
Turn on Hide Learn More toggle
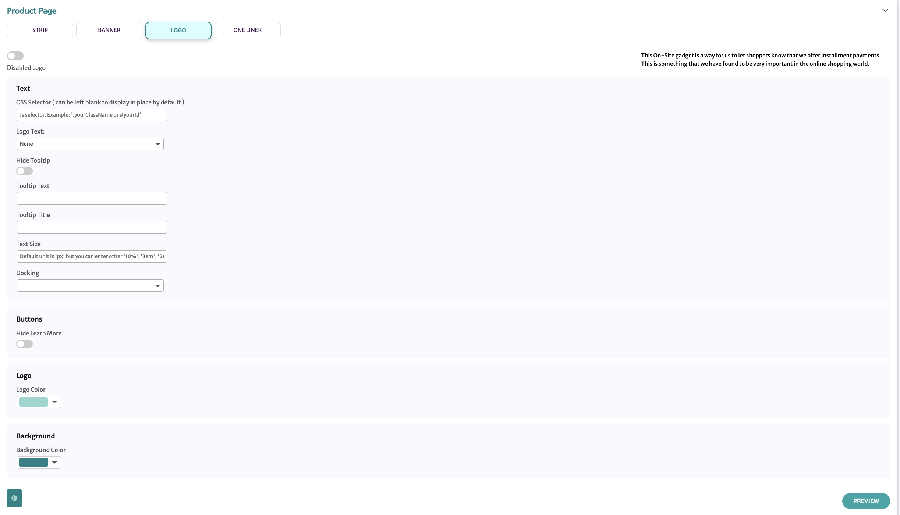point(24,344)
